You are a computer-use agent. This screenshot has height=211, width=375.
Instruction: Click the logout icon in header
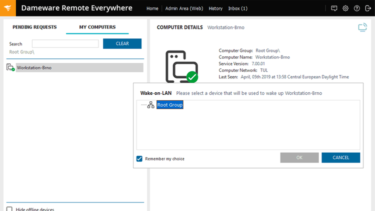pos(368,8)
